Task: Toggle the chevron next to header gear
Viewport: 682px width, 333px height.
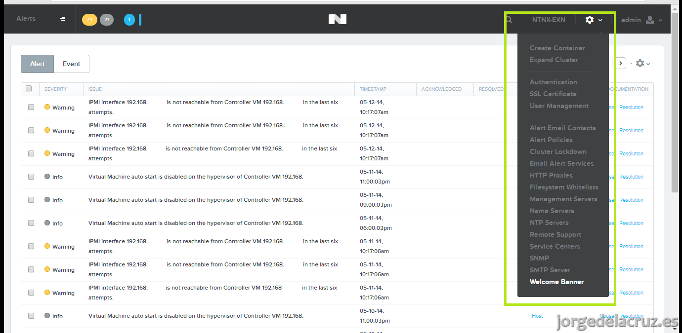Action: (600, 20)
